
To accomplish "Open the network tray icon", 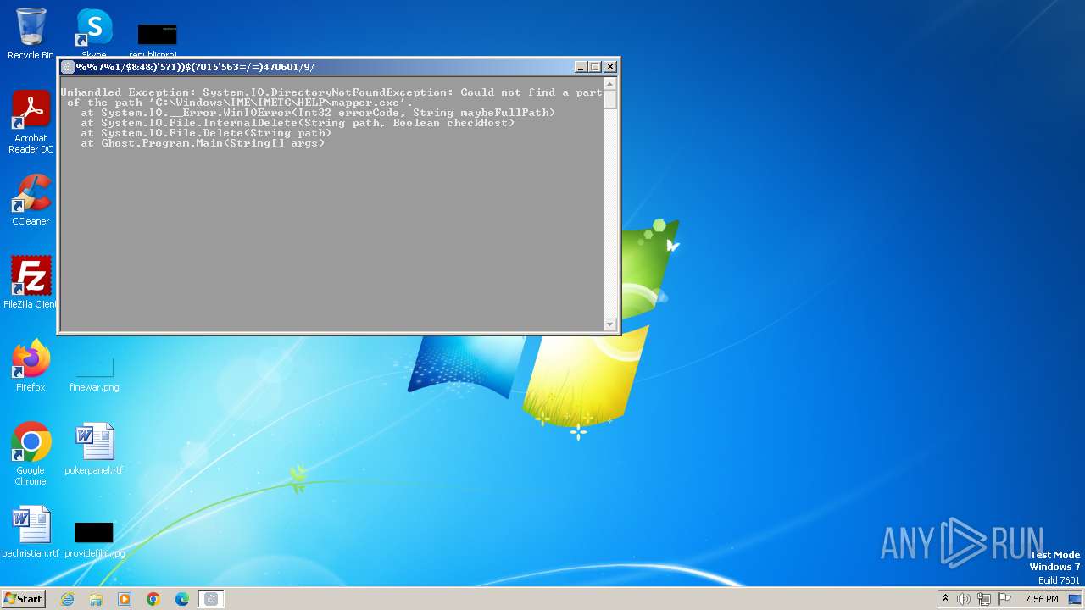I will [x=984, y=599].
